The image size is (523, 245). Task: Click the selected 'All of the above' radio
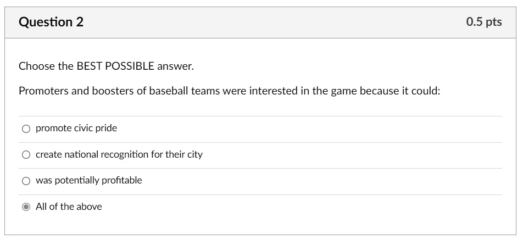[26, 207]
